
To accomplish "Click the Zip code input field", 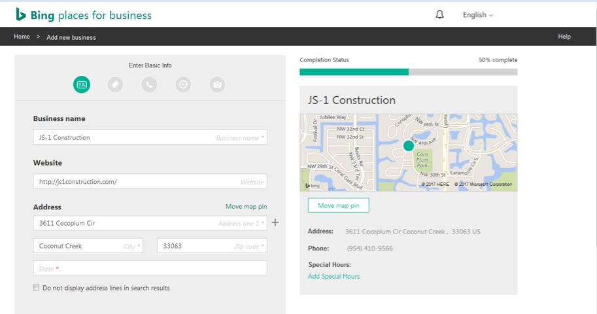I will 212,246.
